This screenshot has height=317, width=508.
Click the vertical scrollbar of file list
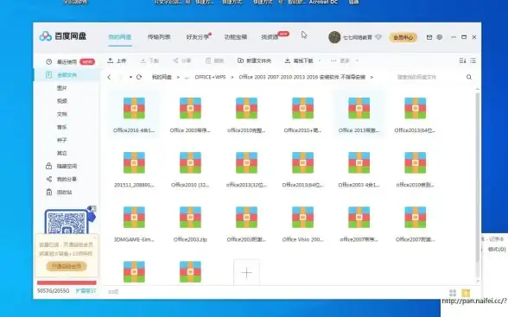point(478,177)
